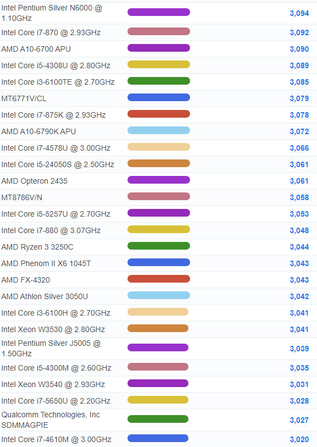Open Intel Xeon W3540 @ 2.93GHz entry
The image size is (317, 447).
53,384
